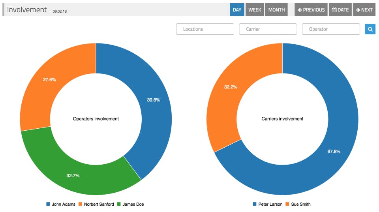Toggle Peter Larson legend entry
379x212 pixels.
pos(267,204)
